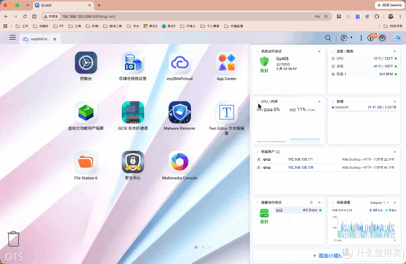Click the cloud icon in QTS toolbar

point(397,38)
